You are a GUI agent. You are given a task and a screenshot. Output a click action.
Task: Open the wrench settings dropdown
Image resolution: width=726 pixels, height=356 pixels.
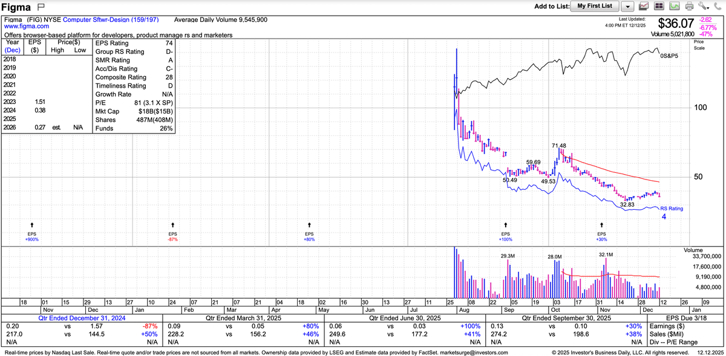click(x=702, y=6)
